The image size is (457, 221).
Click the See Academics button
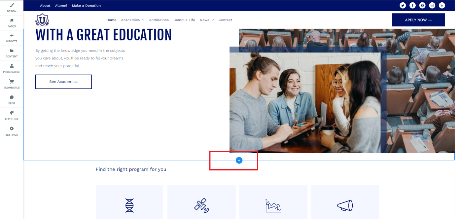(x=63, y=82)
